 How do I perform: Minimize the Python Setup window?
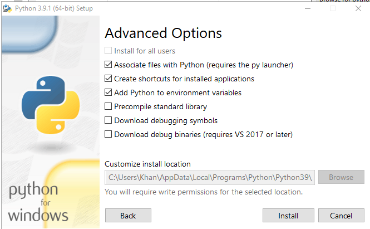click(308, 8)
